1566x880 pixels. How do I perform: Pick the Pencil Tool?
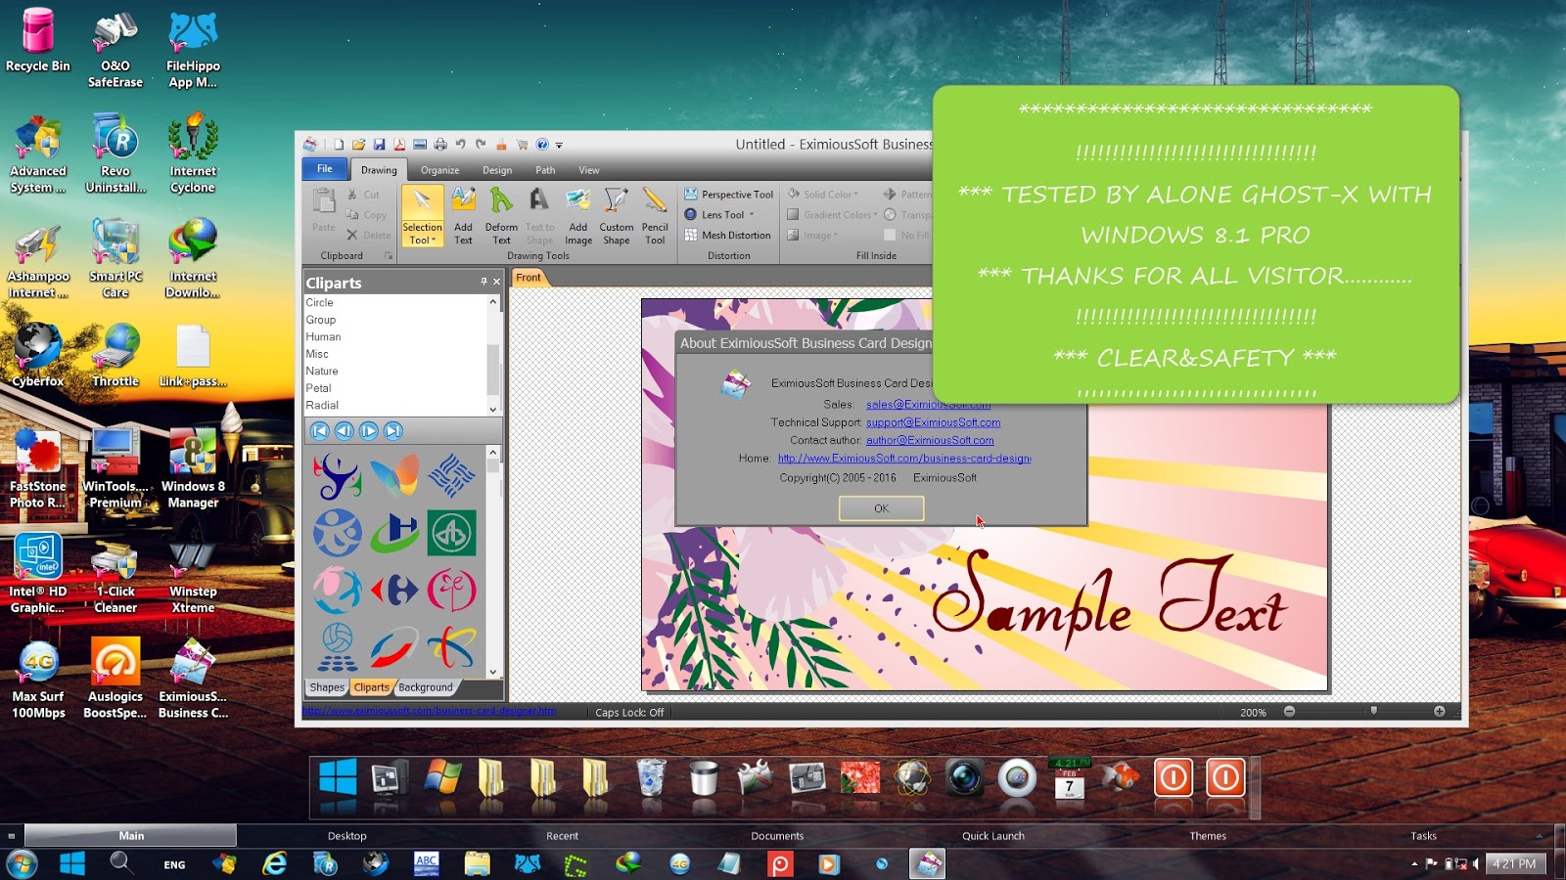[x=655, y=216]
